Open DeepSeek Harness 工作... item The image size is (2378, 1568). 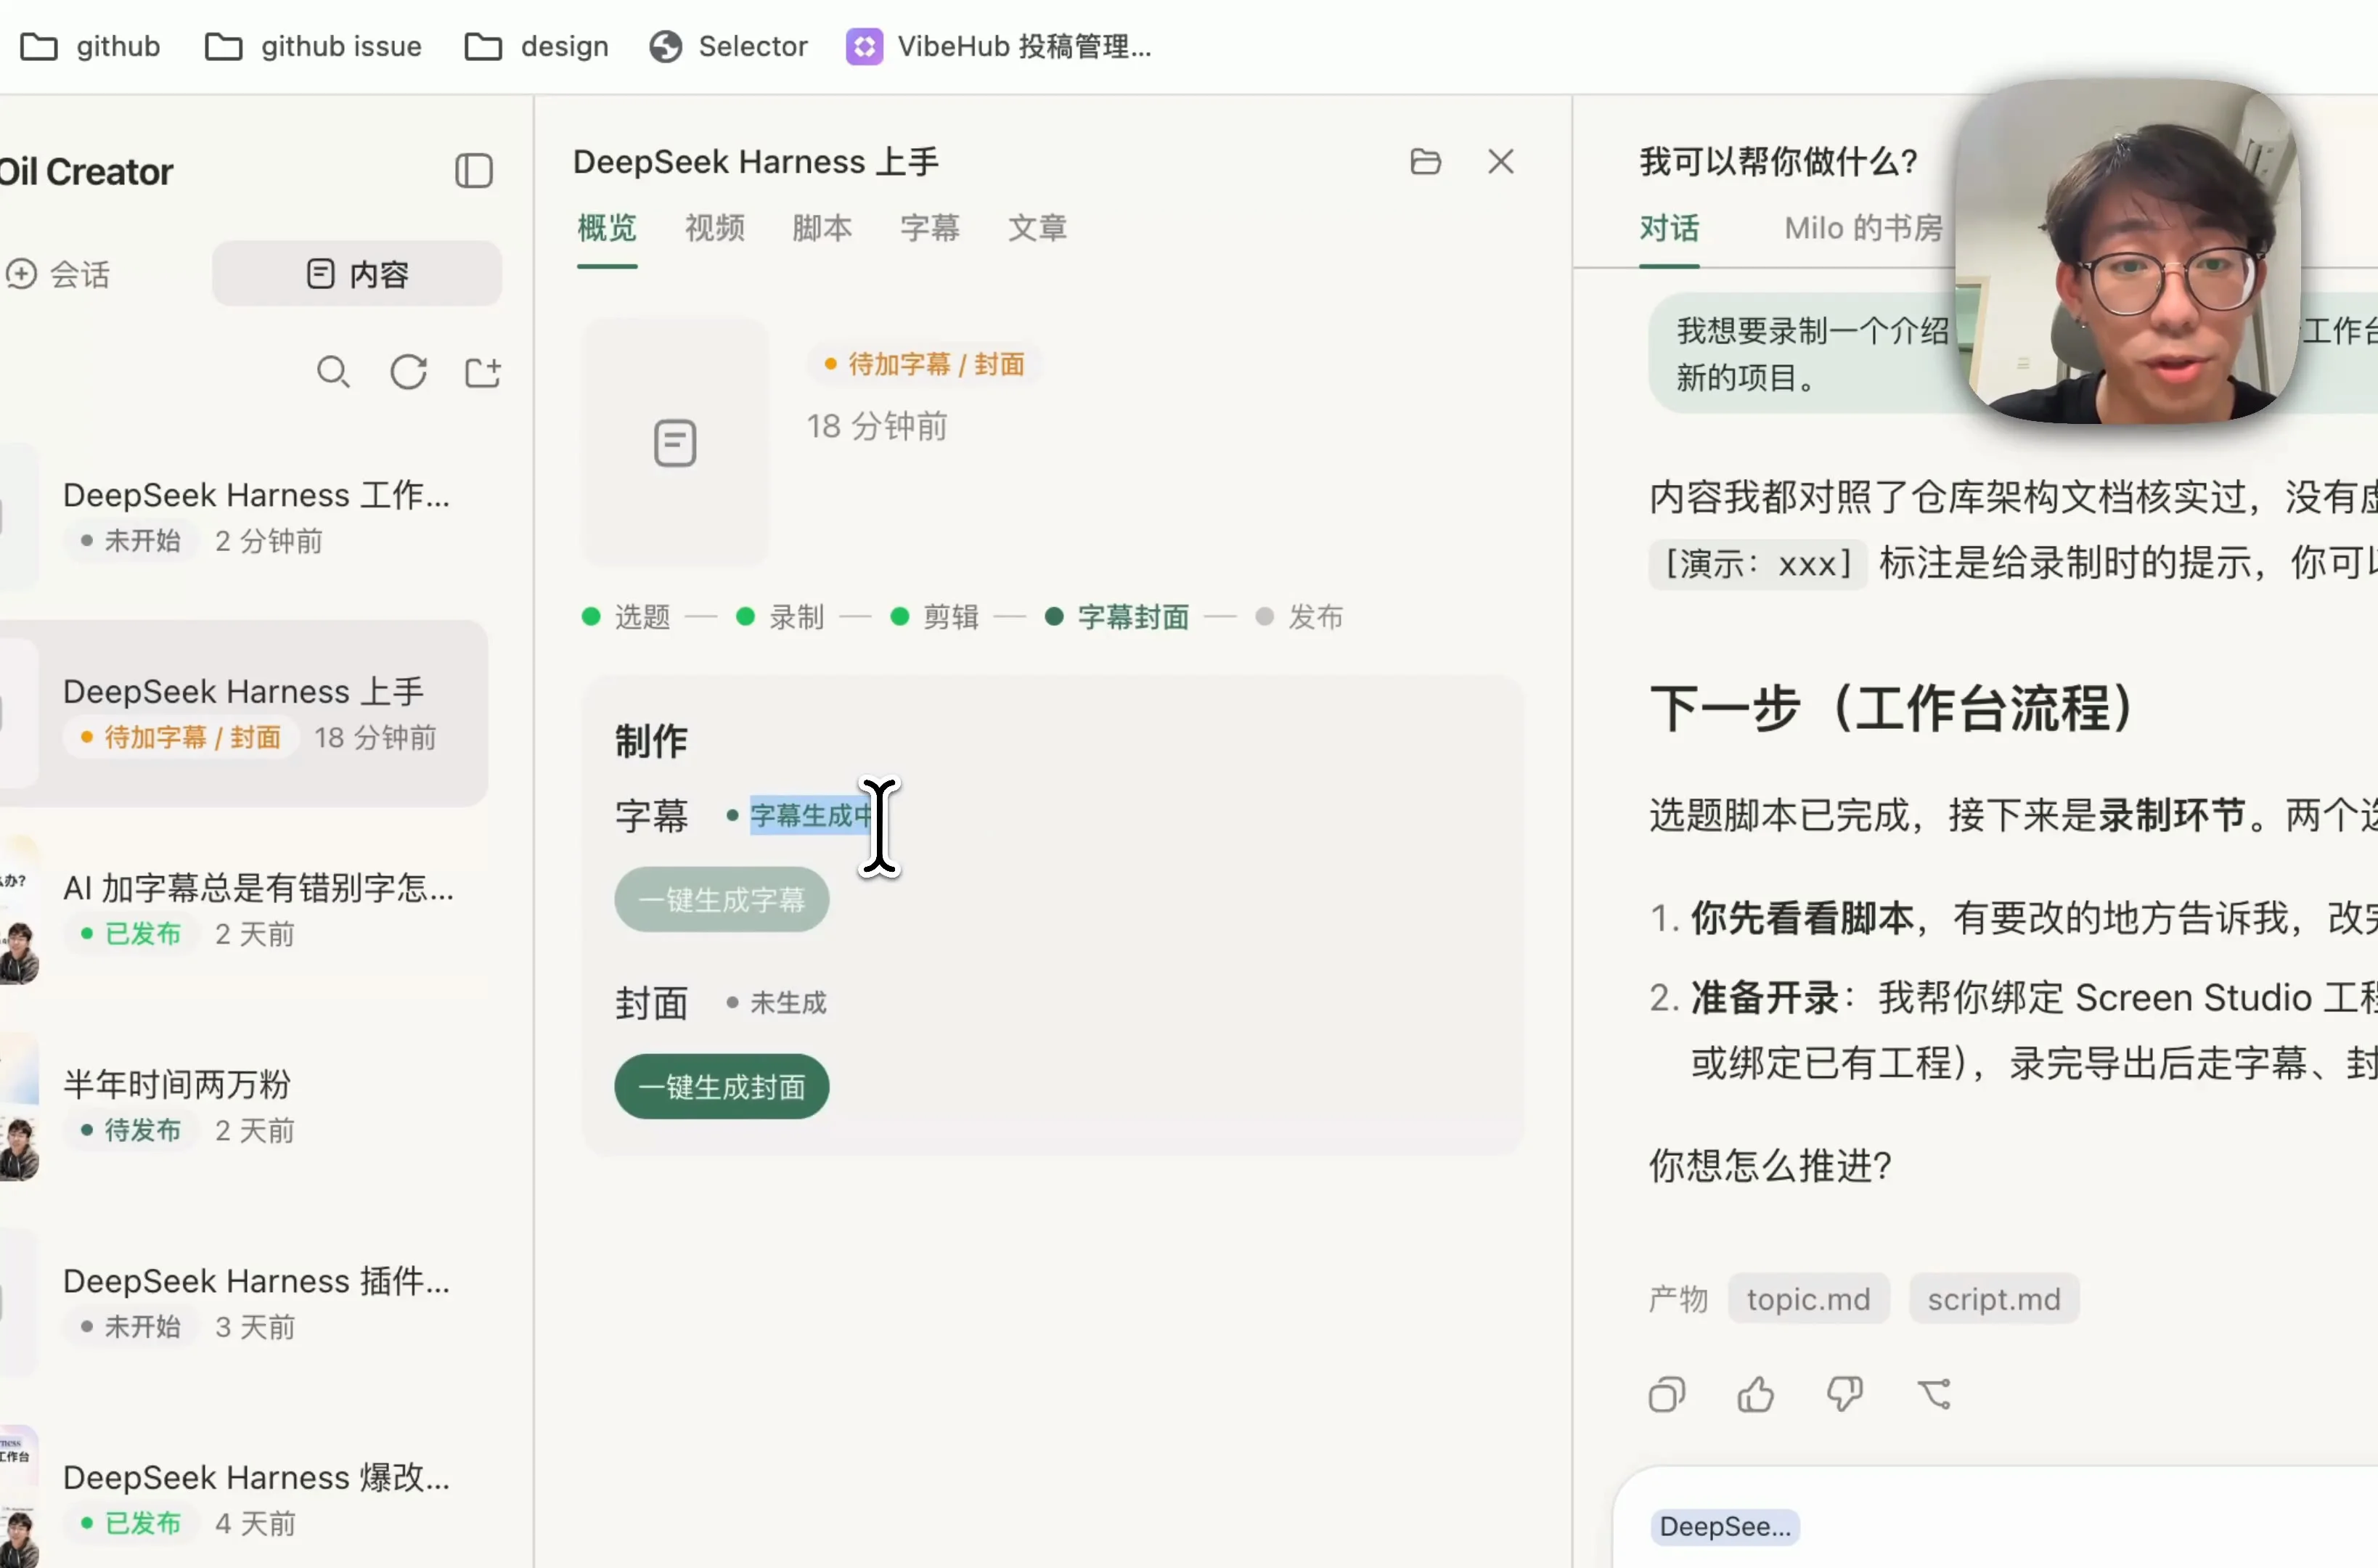coord(245,517)
